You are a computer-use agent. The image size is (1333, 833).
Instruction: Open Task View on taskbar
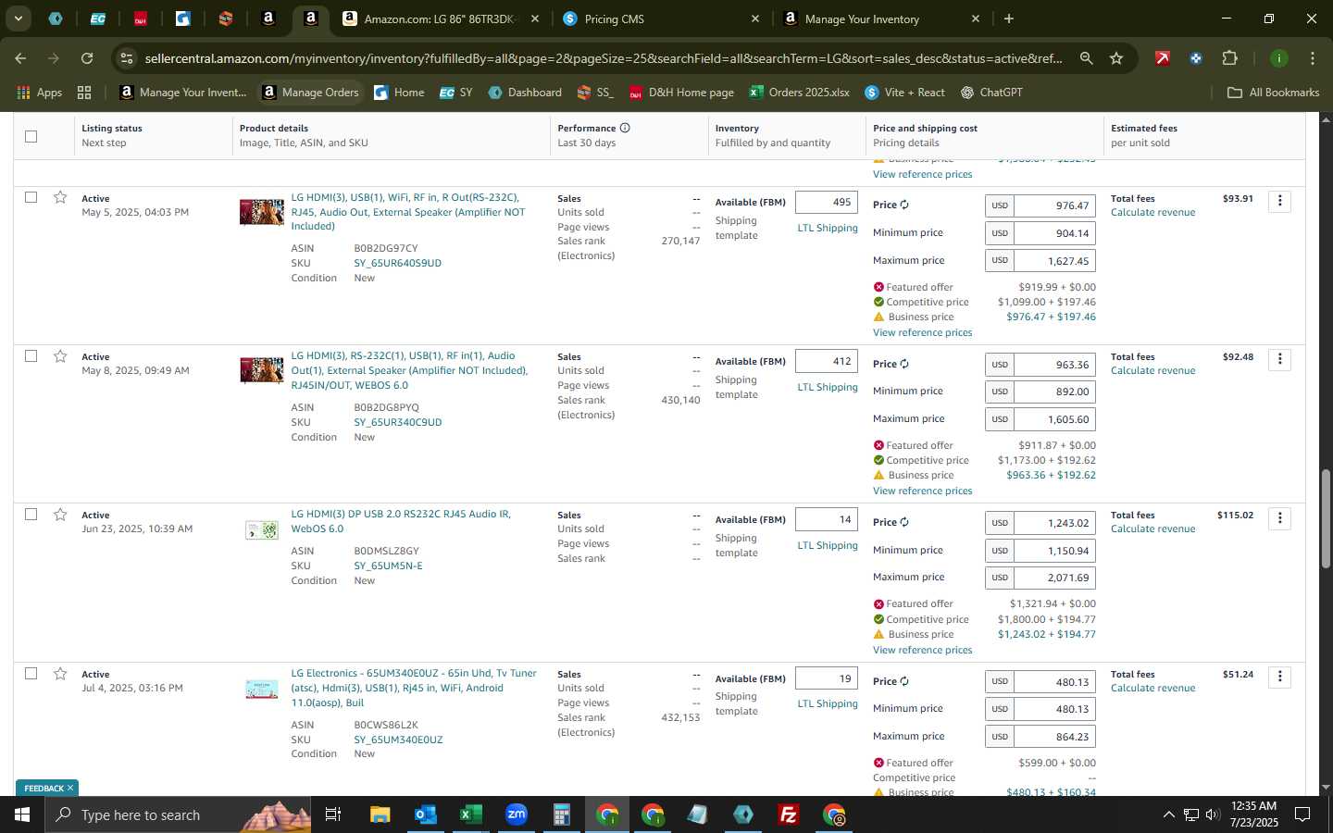click(332, 814)
